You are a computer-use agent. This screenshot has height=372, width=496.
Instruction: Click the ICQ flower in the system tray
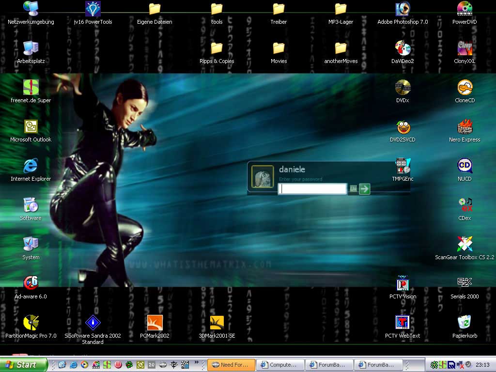pyautogui.click(x=434, y=365)
